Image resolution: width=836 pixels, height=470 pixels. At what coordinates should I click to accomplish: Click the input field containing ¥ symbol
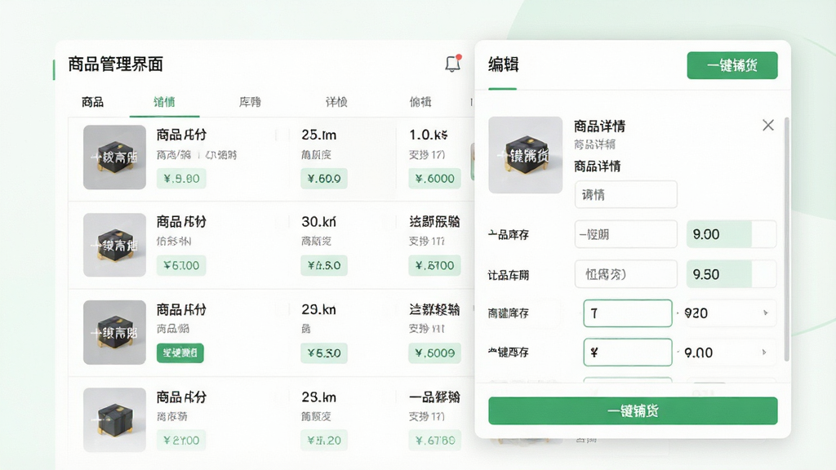coord(628,352)
